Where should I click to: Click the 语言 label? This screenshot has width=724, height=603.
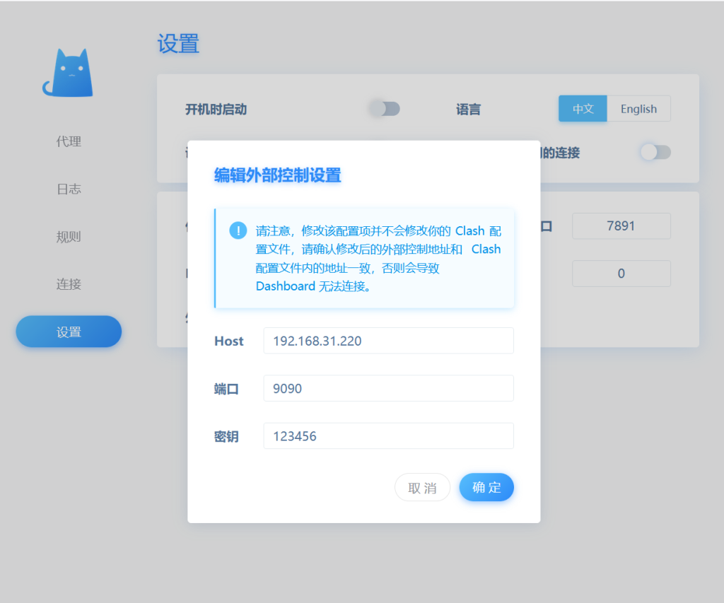[x=468, y=110]
